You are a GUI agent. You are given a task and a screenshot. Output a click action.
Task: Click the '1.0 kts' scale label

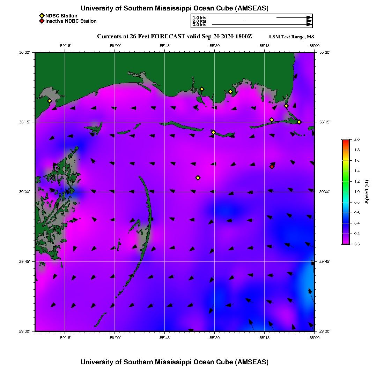click(x=200, y=18)
